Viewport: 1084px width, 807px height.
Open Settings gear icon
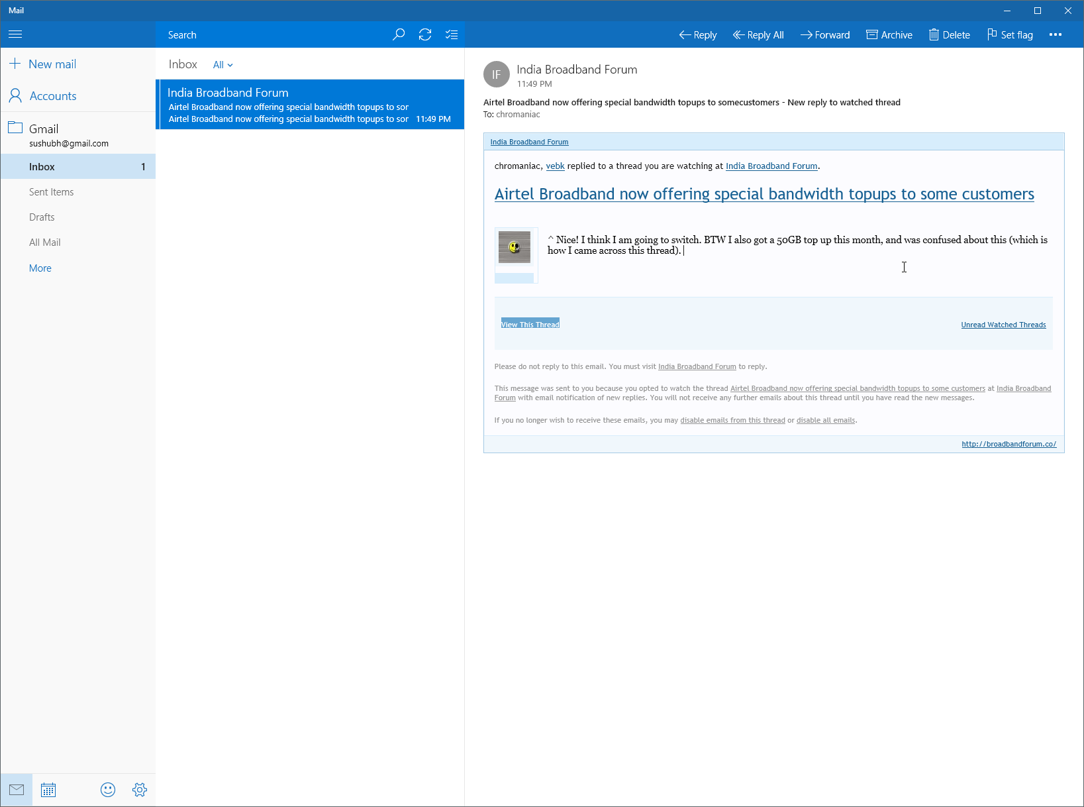click(140, 790)
